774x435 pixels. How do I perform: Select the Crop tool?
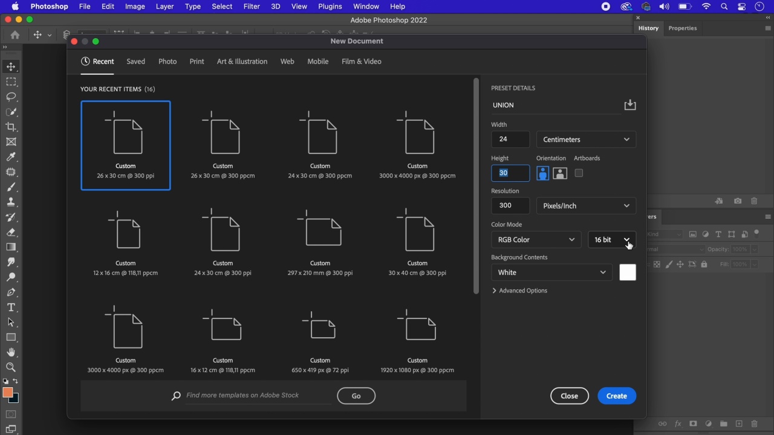[x=11, y=127]
